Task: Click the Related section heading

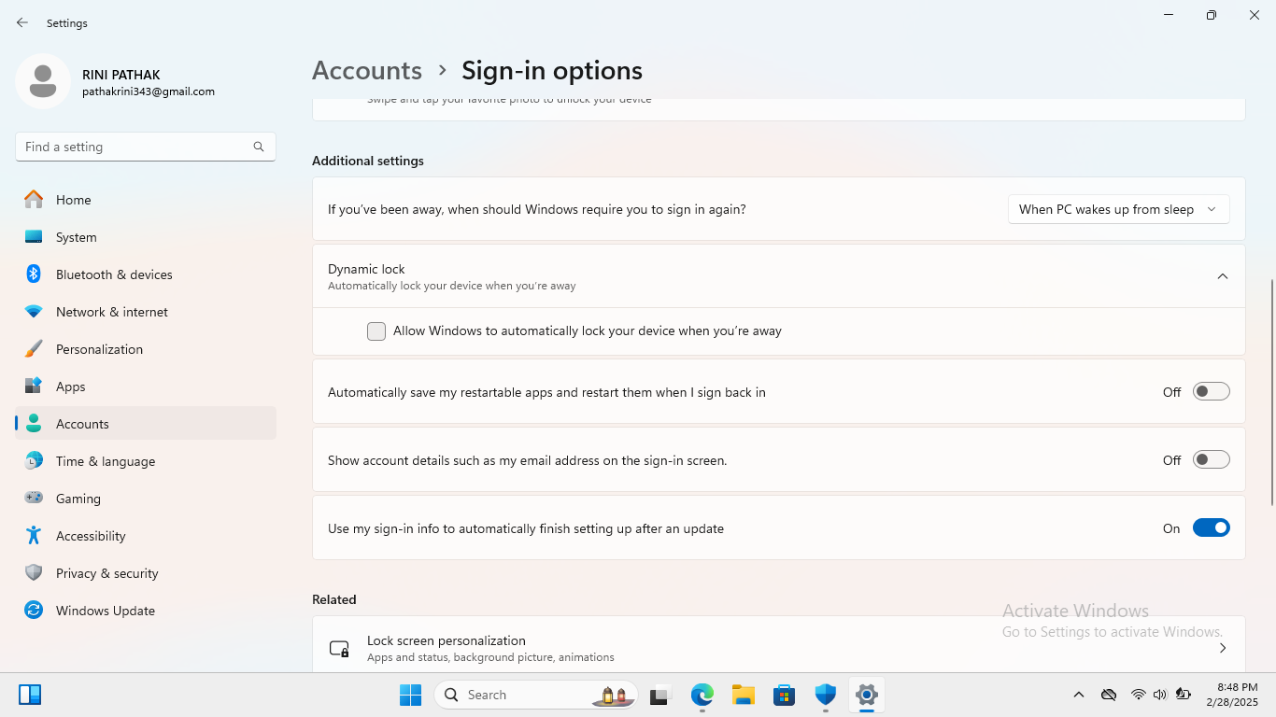Action: coord(334,599)
